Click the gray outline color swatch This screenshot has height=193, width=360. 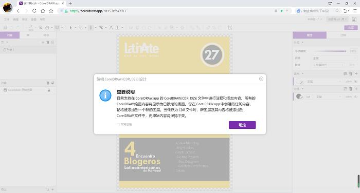point(299,96)
